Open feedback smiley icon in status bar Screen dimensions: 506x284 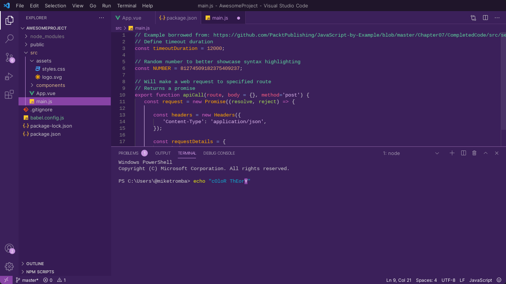[499, 280]
